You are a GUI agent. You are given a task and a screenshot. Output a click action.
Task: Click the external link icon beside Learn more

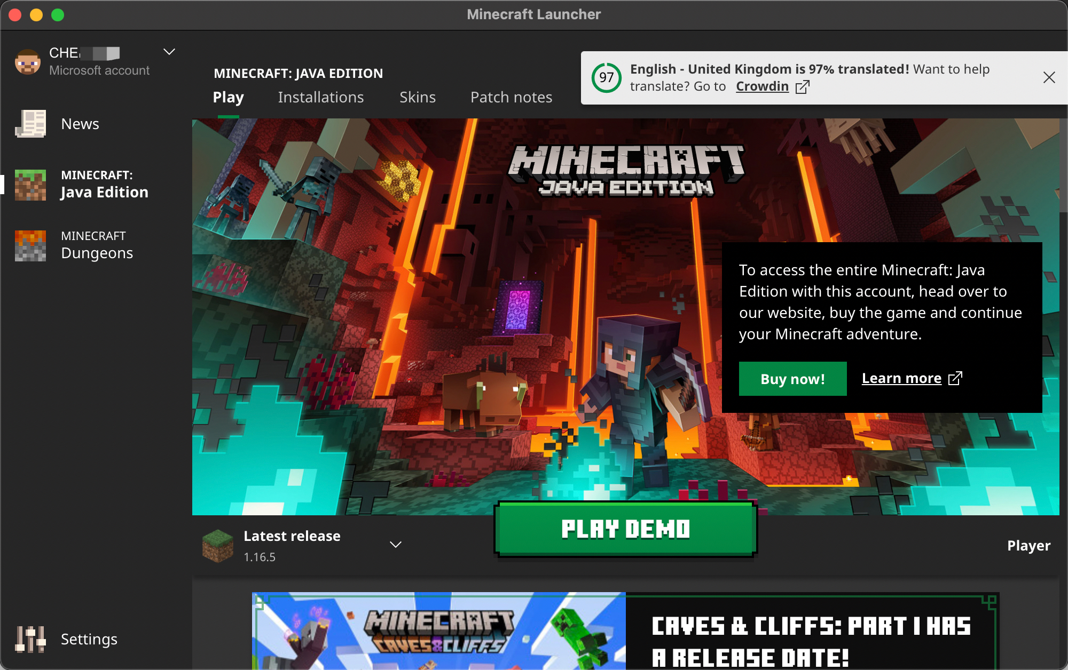coord(955,378)
